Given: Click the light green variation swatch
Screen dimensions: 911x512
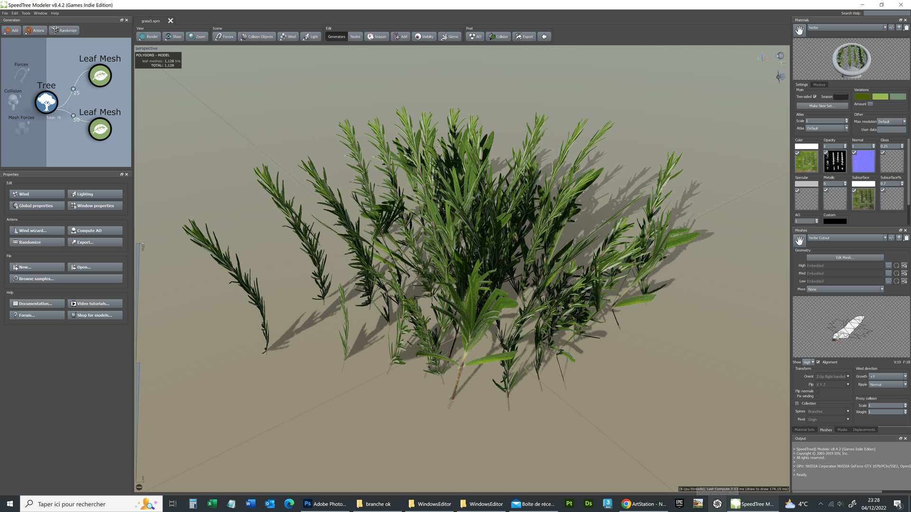Looking at the screenshot, I should (880, 97).
